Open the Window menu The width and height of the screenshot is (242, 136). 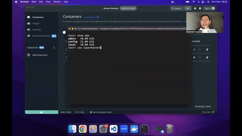pyautogui.click(x=57, y=2)
